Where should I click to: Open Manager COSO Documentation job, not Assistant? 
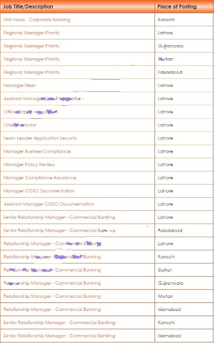pyautogui.click(x=39, y=191)
